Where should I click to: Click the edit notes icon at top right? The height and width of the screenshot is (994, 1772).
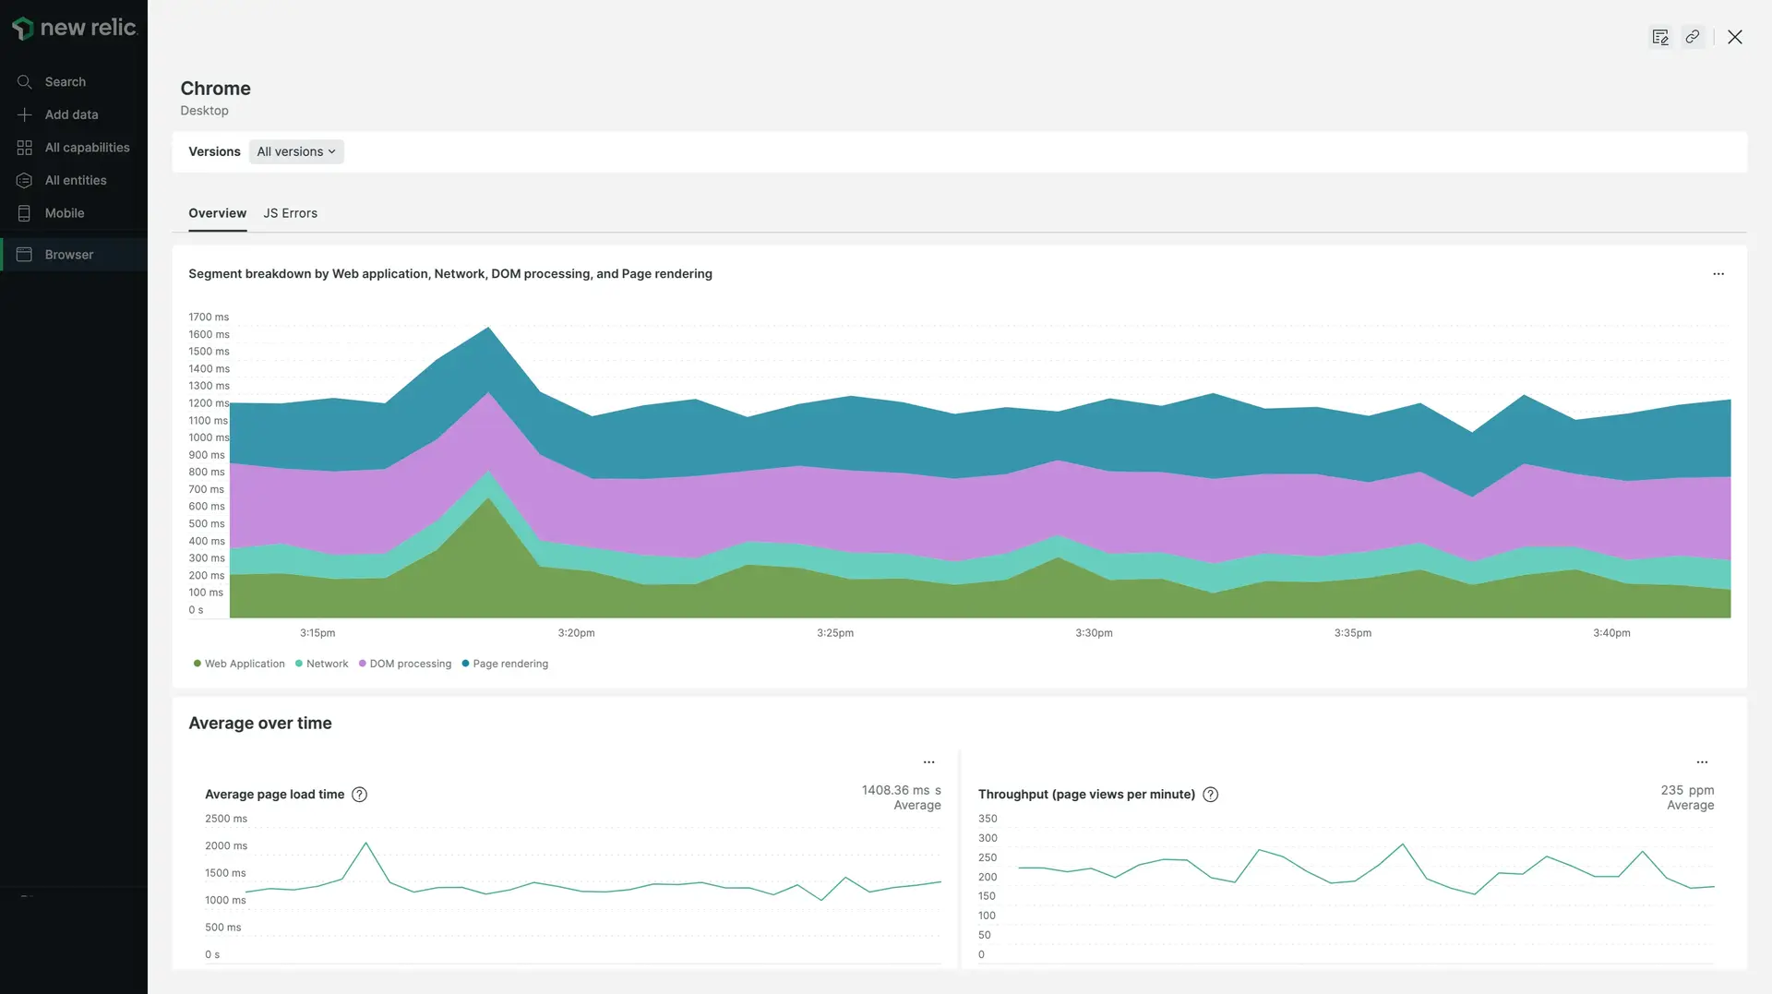[1660, 37]
